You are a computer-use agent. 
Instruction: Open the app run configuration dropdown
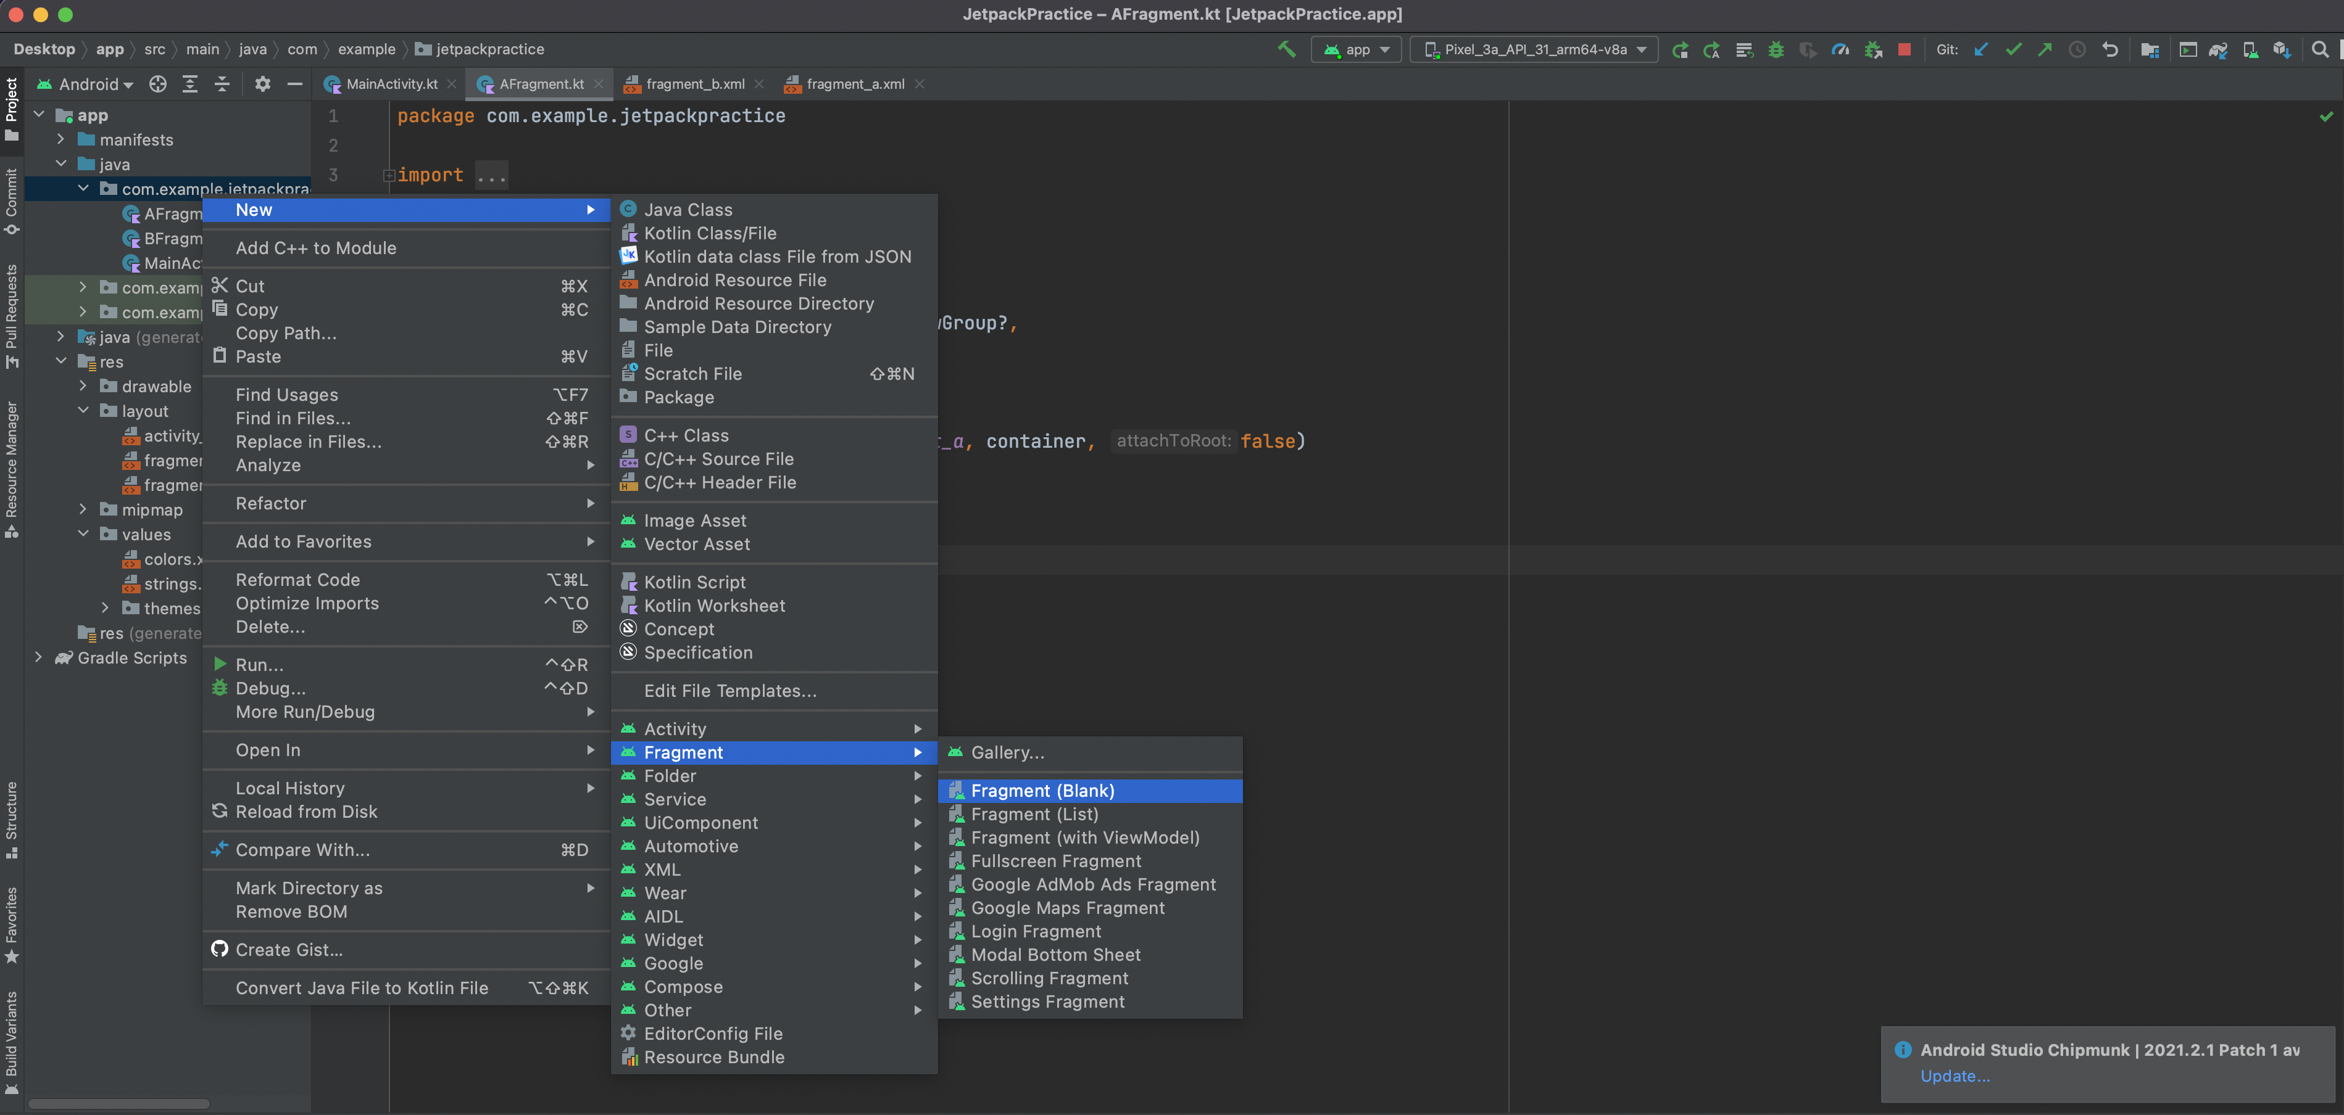pos(1356,49)
